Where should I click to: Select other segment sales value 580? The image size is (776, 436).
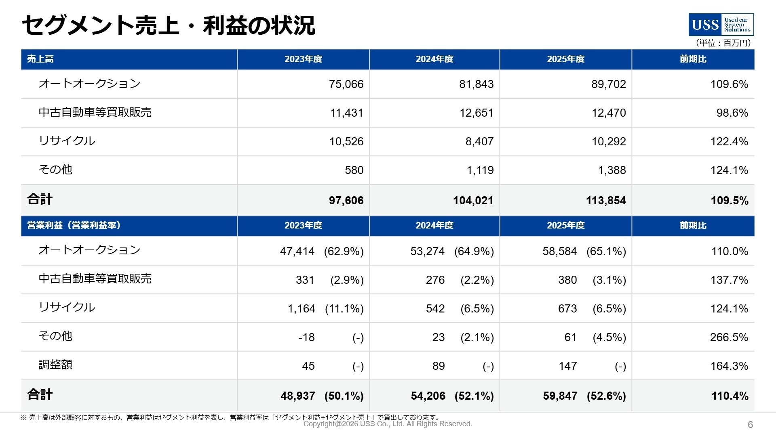tap(354, 170)
